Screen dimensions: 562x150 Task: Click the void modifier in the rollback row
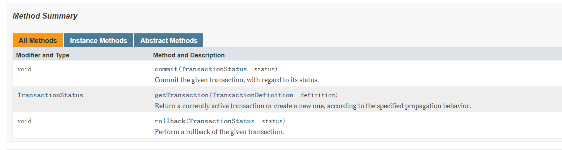click(24, 121)
